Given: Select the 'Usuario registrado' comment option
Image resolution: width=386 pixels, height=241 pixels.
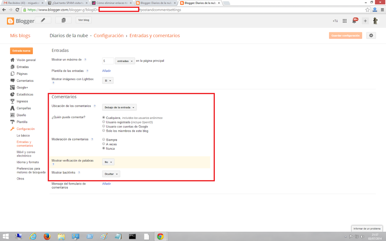Looking at the screenshot, I should pyautogui.click(x=104, y=122).
